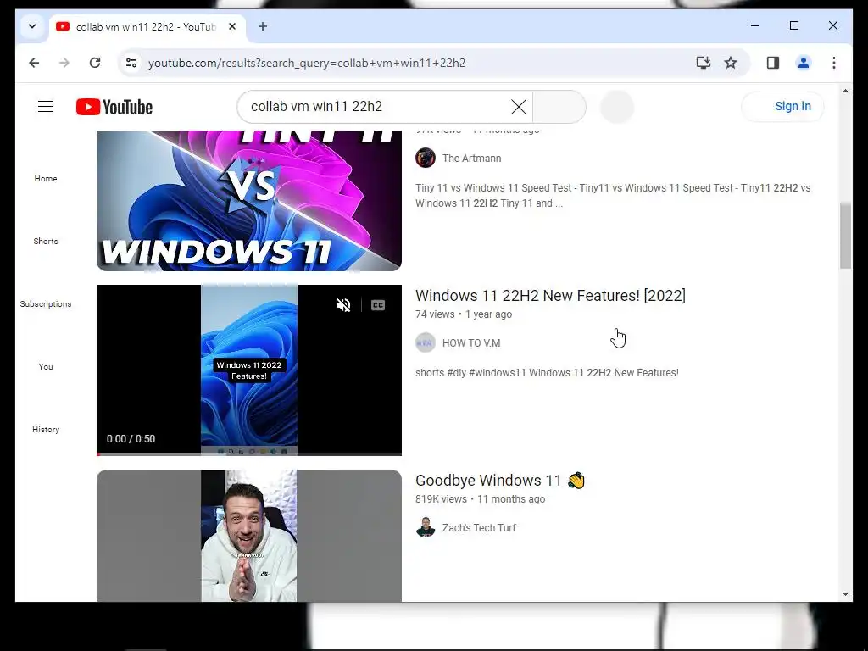The image size is (868, 651).
Task: Visit the HOW TO V.M channel link
Action: point(471,343)
